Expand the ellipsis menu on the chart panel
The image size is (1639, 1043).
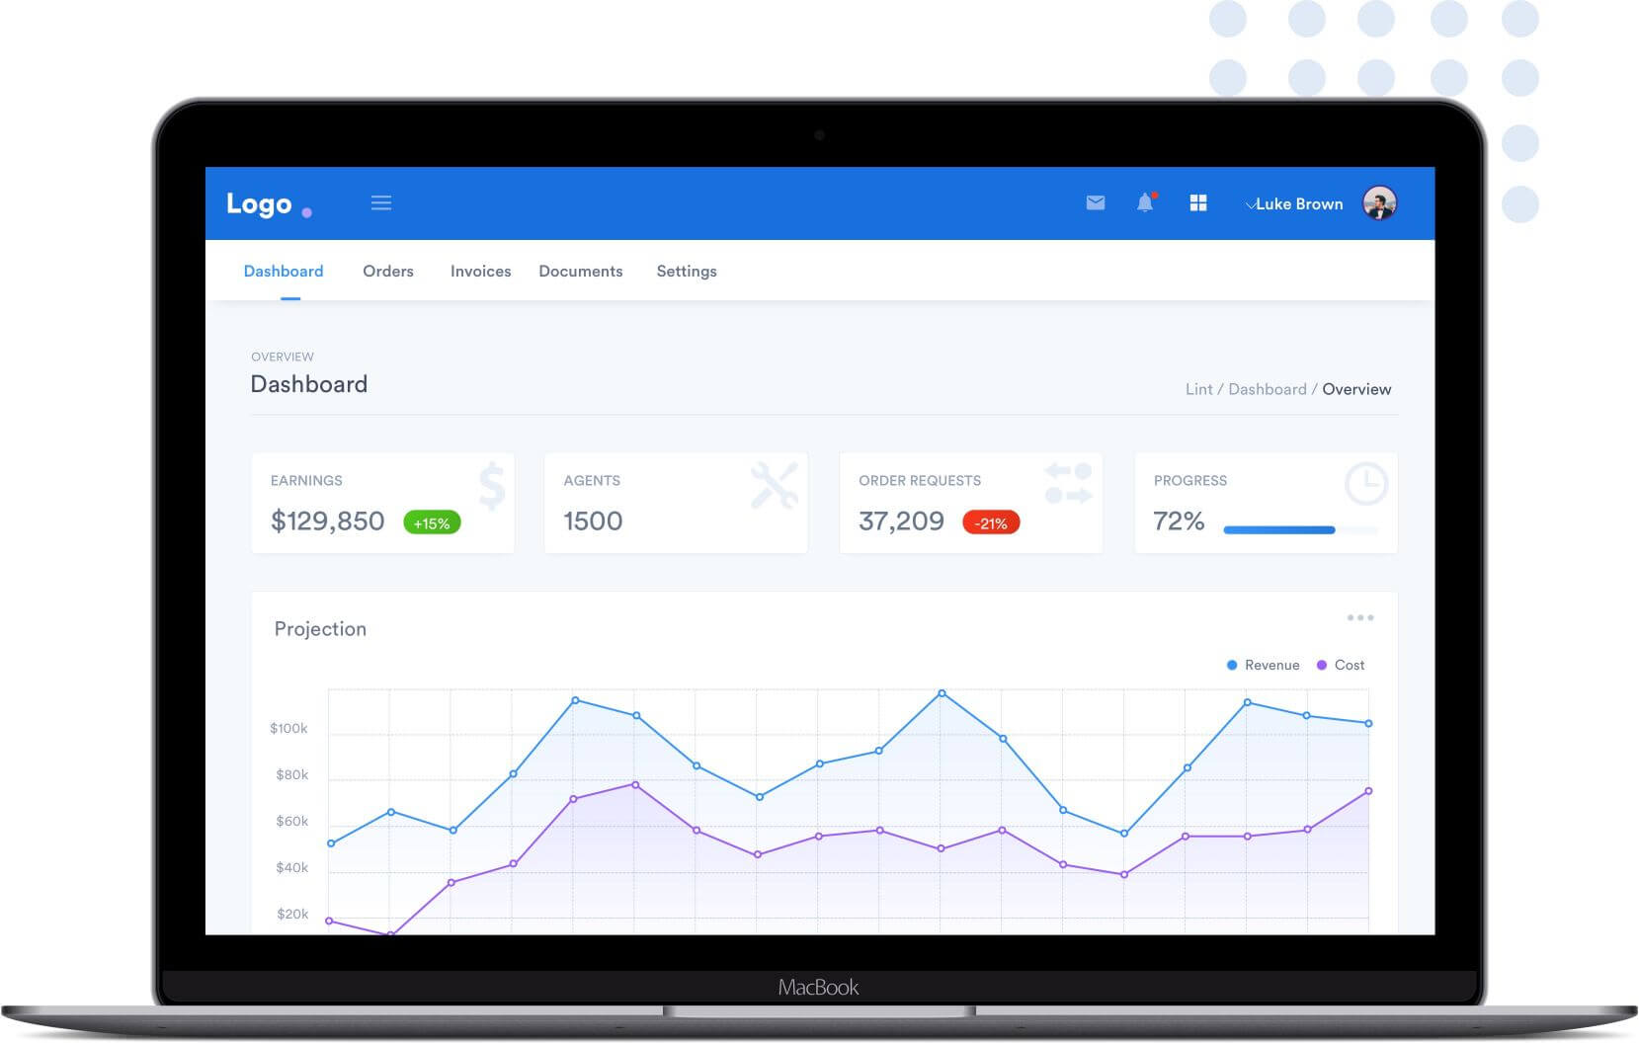click(1360, 616)
